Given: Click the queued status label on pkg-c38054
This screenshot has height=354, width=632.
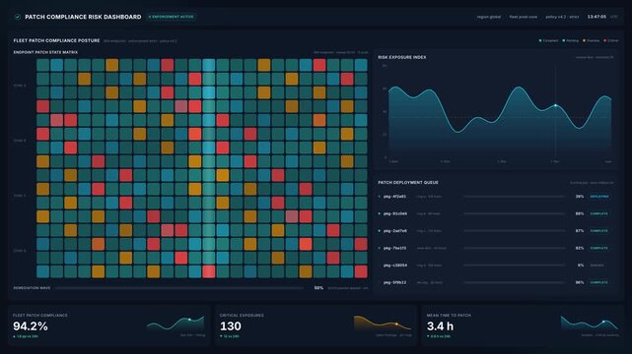Looking at the screenshot, I should click(x=597, y=265).
